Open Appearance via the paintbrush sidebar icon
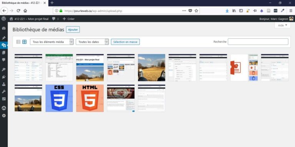Screen dimensions: 295x147 [4, 70]
